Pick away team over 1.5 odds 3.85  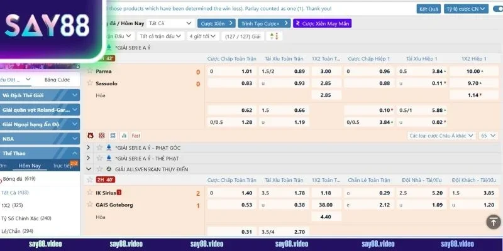pyautogui.click(x=474, y=193)
